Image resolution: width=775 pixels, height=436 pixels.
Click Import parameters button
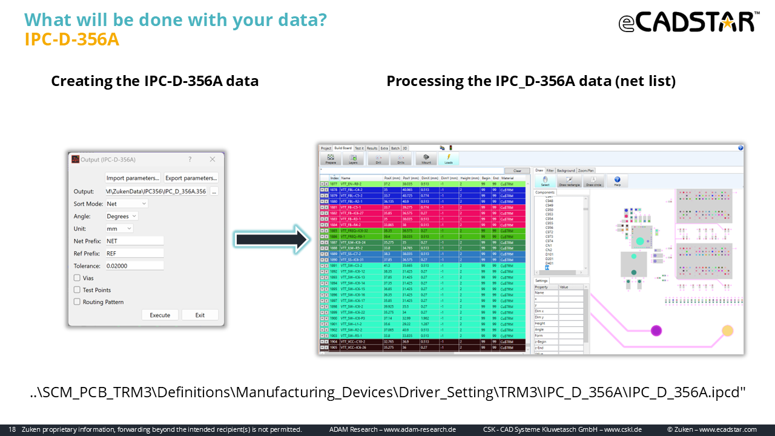point(133,178)
